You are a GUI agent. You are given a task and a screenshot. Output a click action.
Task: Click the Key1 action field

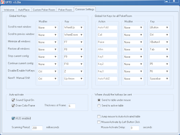click(107, 57)
